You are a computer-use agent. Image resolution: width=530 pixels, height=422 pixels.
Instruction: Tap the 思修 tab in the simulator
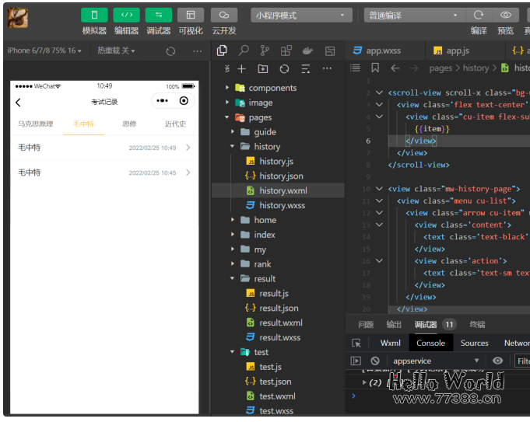[129, 124]
